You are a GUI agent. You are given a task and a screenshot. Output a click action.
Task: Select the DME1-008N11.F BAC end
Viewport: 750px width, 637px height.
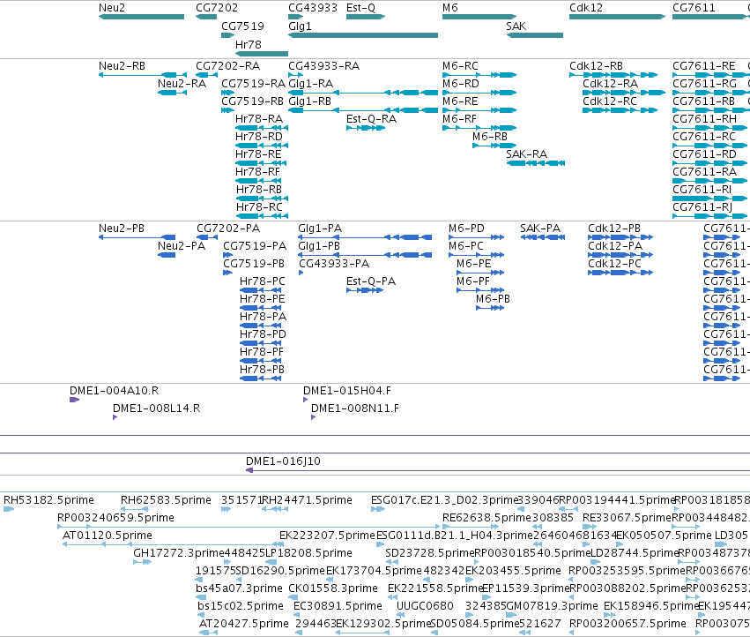click(313, 417)
